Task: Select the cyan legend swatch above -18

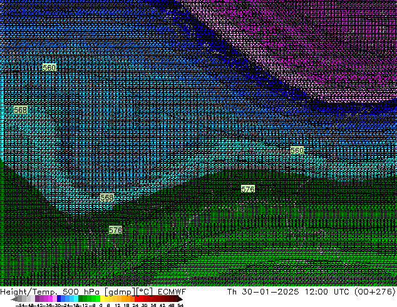Action: (x=76, y=299)
